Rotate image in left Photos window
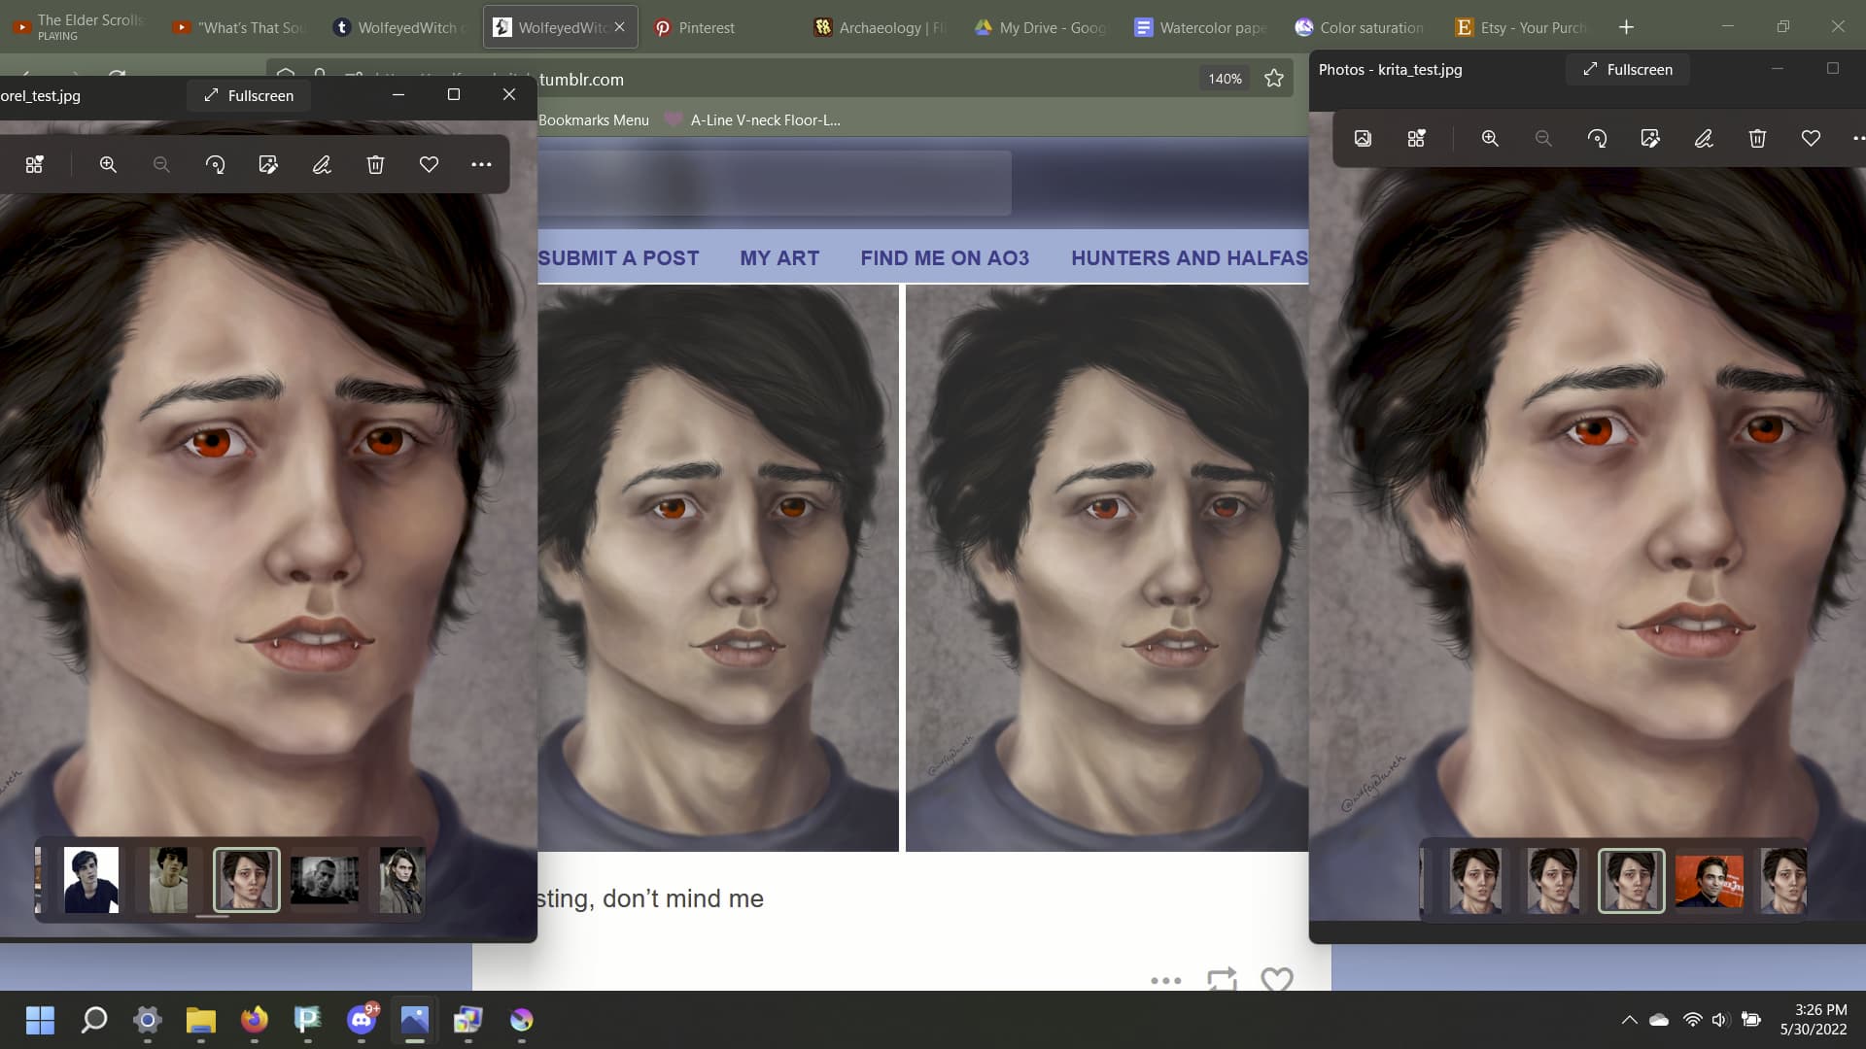The width and height of the screenshot is (1866, 1049). coord(215,165)
